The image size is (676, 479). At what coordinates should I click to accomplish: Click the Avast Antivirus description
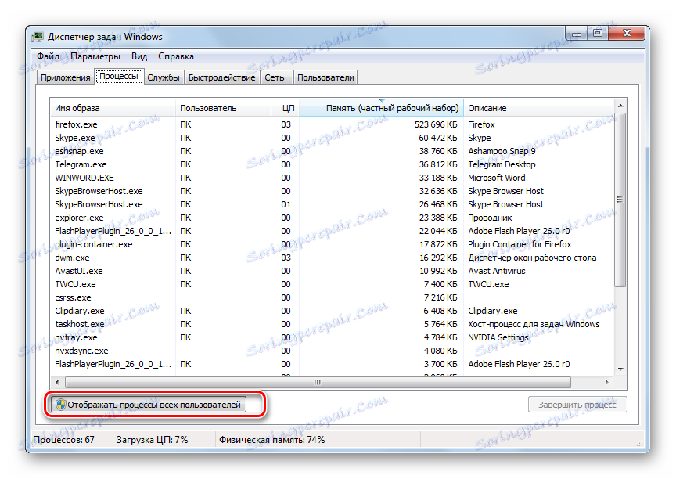pos(497,271)
